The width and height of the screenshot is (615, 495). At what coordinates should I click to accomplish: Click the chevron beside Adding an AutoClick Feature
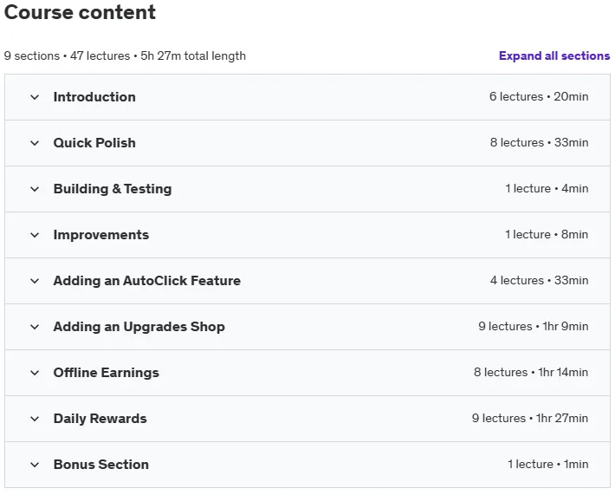tap(35, 281)
